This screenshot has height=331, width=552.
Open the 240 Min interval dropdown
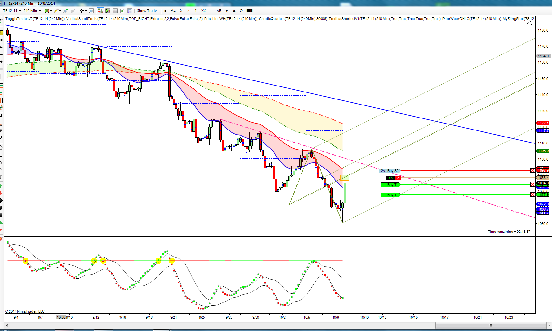coord(32,11)
